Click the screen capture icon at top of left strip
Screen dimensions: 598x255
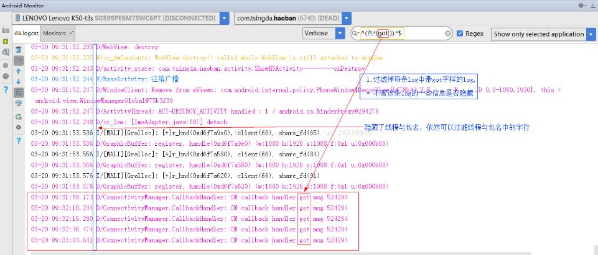[6, 30]
